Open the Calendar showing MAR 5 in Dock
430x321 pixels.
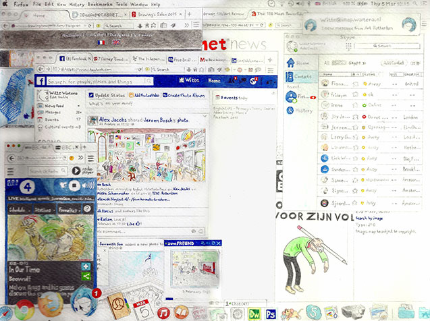(x=143, y=310)
